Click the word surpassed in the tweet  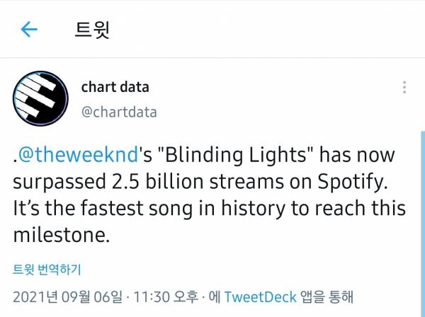[x=61, y=182]
